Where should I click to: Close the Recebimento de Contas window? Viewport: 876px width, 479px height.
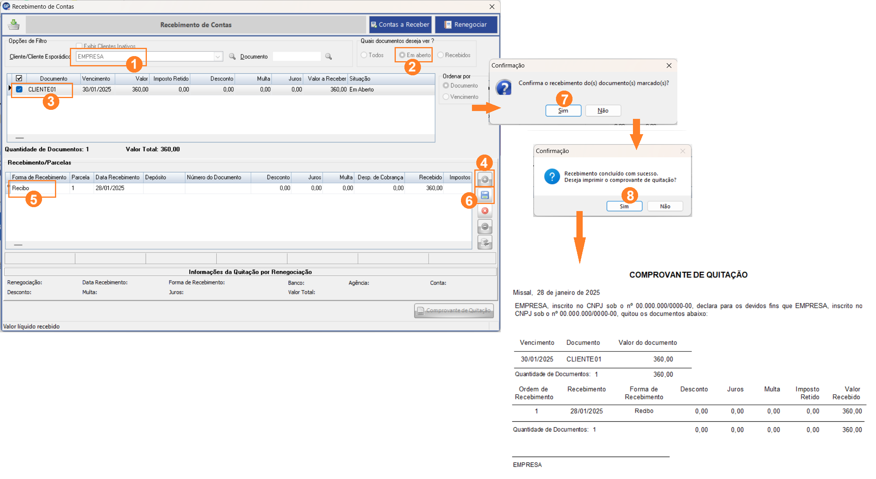click(x=492, y=7)
